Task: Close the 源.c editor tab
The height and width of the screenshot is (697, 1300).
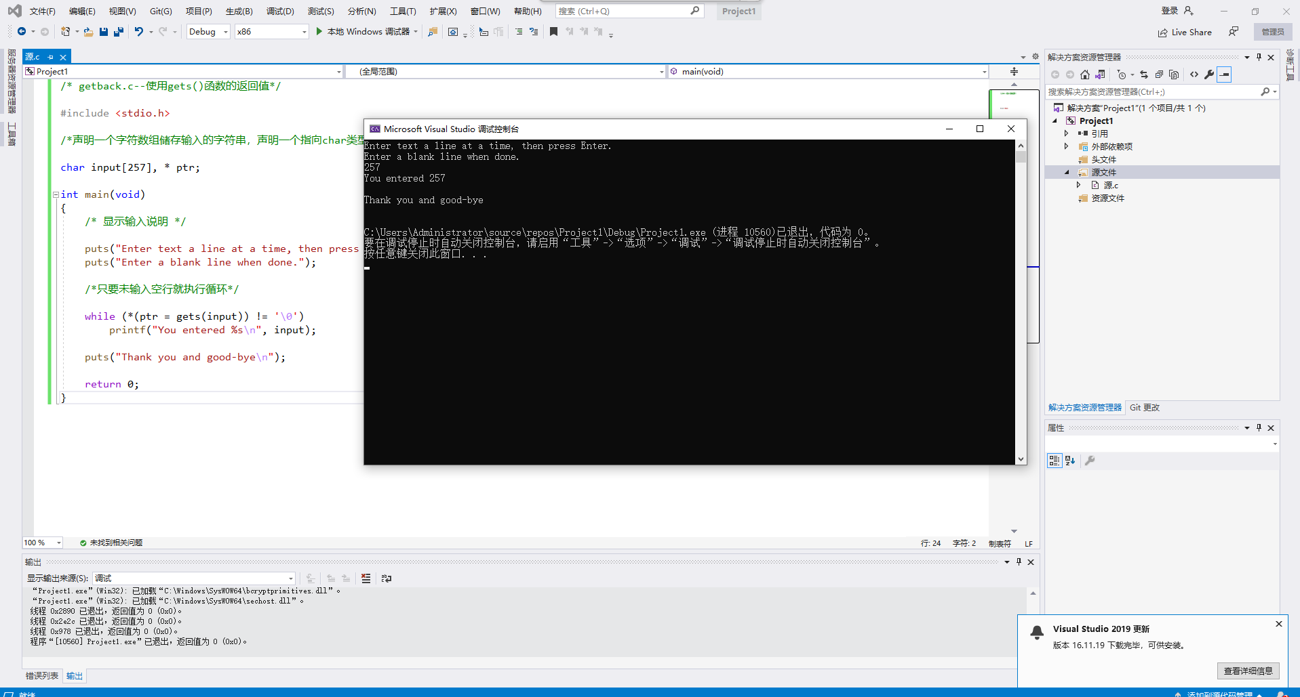Action: click(x=63, y=57)
